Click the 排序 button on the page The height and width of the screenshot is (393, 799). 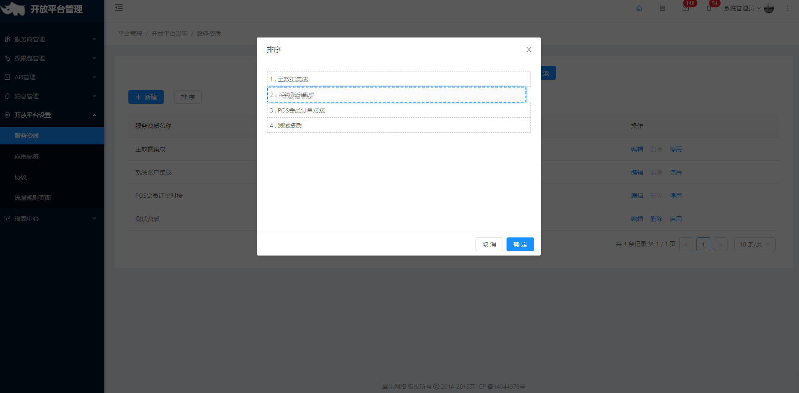pyautogui.click(x=188, y=97)
